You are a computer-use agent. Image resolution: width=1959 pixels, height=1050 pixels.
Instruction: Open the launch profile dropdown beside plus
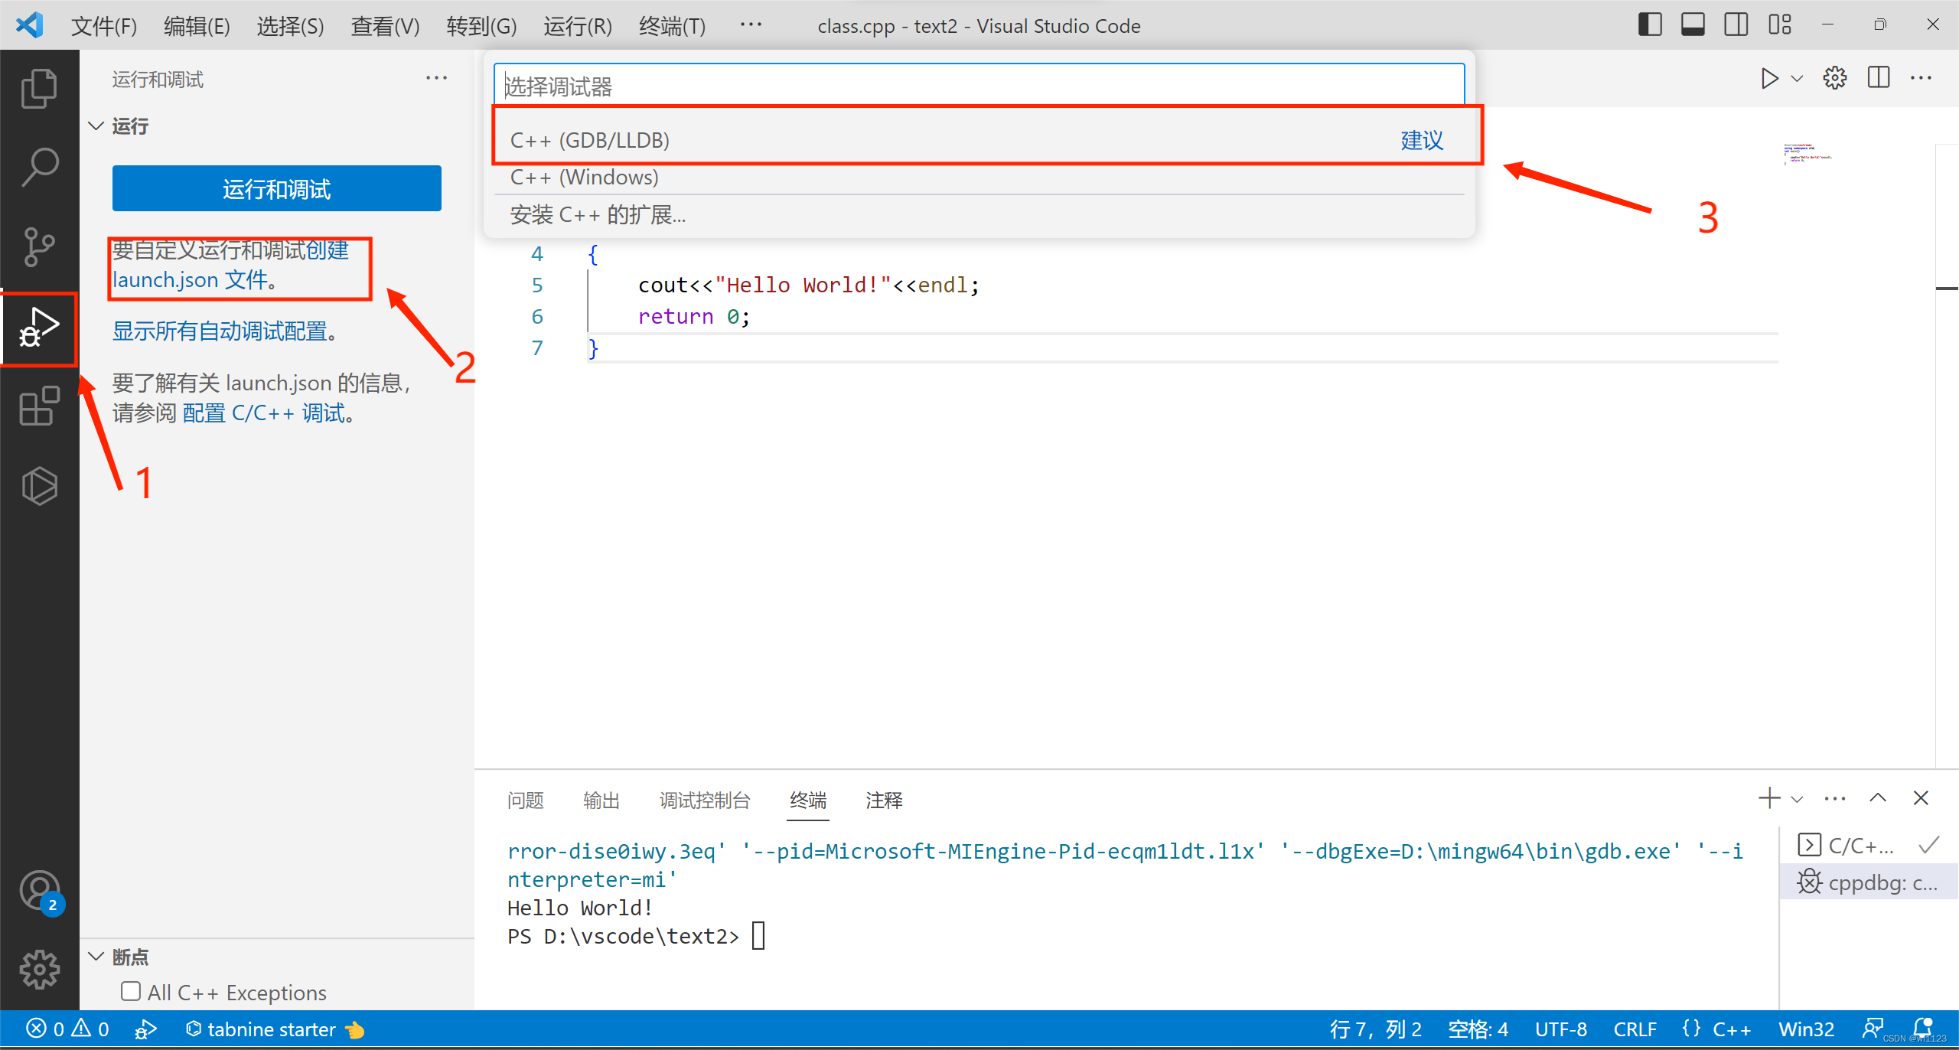(1798, 799)
